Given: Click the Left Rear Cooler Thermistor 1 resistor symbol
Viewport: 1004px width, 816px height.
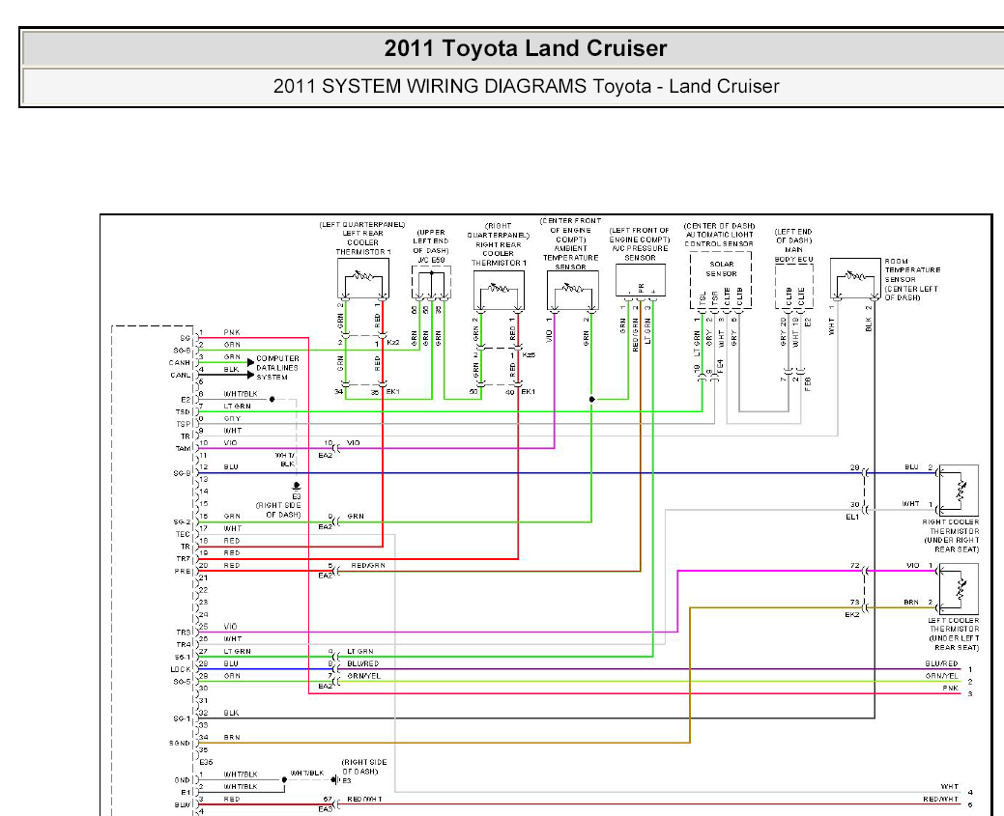Looking at the screenshot, I should click(x=362, y=277).
